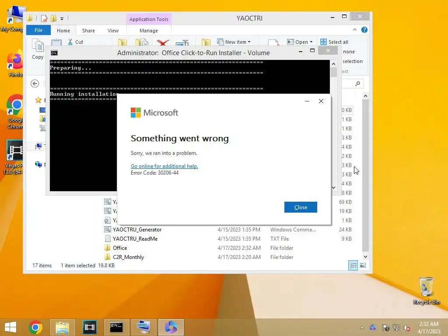Image resolution: width=448 pixels, height=336 pixels.
Task: Open Google Chrome from the taskbar
Action: (35, 327)
